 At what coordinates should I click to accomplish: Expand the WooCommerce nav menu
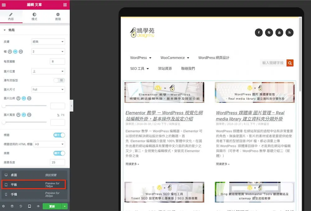coord(175,58)
